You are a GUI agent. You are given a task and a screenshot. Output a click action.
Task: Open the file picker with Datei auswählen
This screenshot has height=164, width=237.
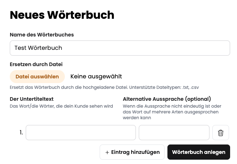(x=37, y=77)
